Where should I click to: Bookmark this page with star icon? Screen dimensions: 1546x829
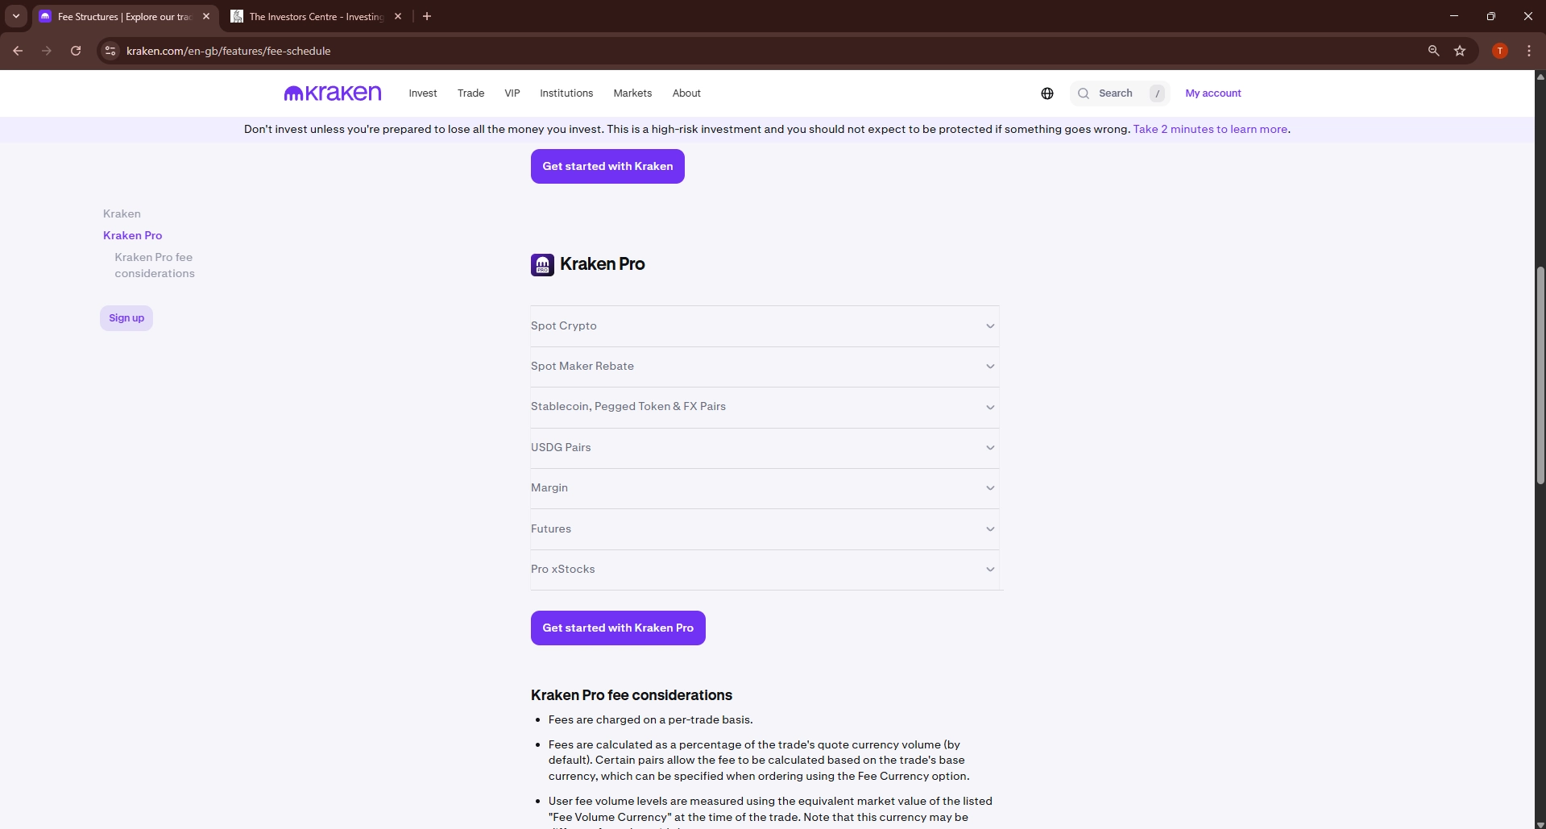(x=1460, y=51)
